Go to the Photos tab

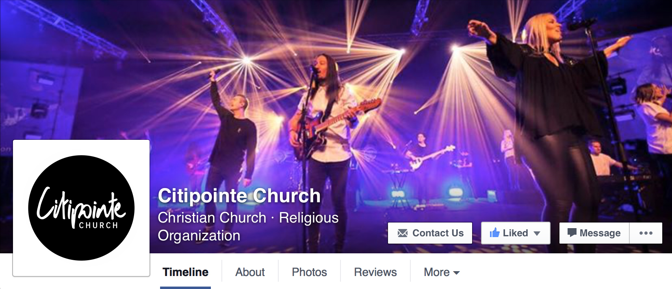pyautogui.click(x=309, y=272)
